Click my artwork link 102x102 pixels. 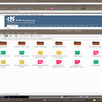click(x=30, y=28)
